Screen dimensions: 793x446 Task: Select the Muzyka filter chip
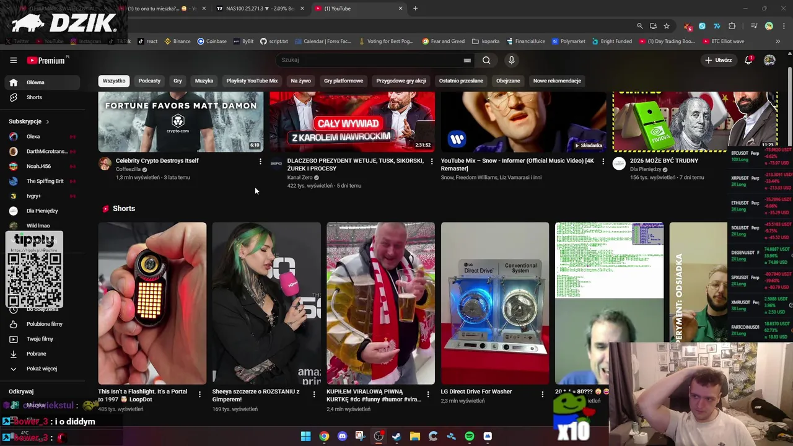[x=204, y=81]
